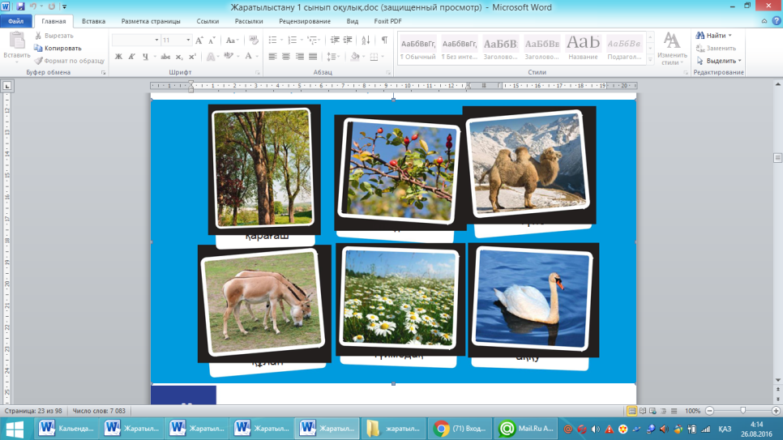Click the text highlight color icon
The width and height of the screenshot is (783, 440).
[x=229, y=57]
